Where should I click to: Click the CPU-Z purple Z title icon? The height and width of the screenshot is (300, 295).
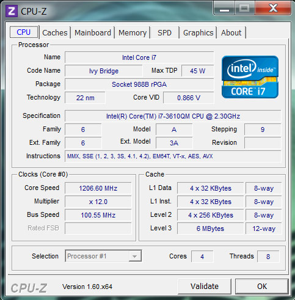[12, 11]
